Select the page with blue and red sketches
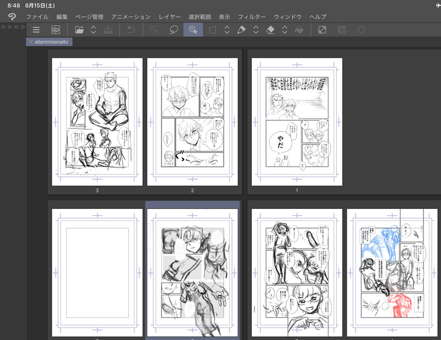 coord(392,272)
